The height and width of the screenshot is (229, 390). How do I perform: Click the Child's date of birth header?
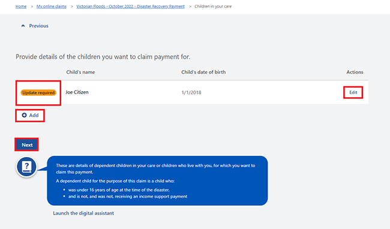click(203, 72)
